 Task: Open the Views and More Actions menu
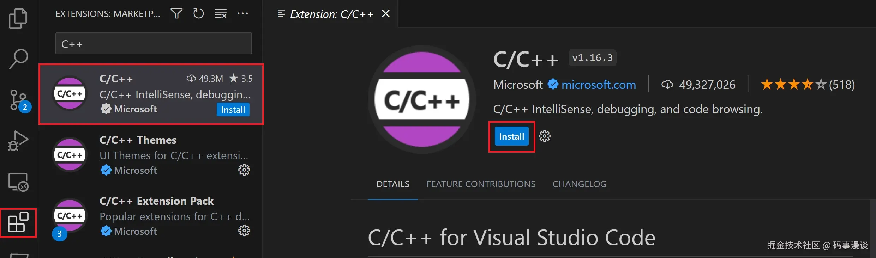click(x=243, y=13)
